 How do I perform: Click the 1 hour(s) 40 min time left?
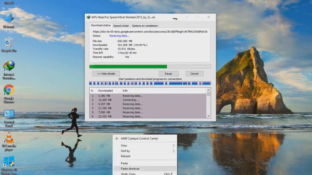click(x=127, y=53)
